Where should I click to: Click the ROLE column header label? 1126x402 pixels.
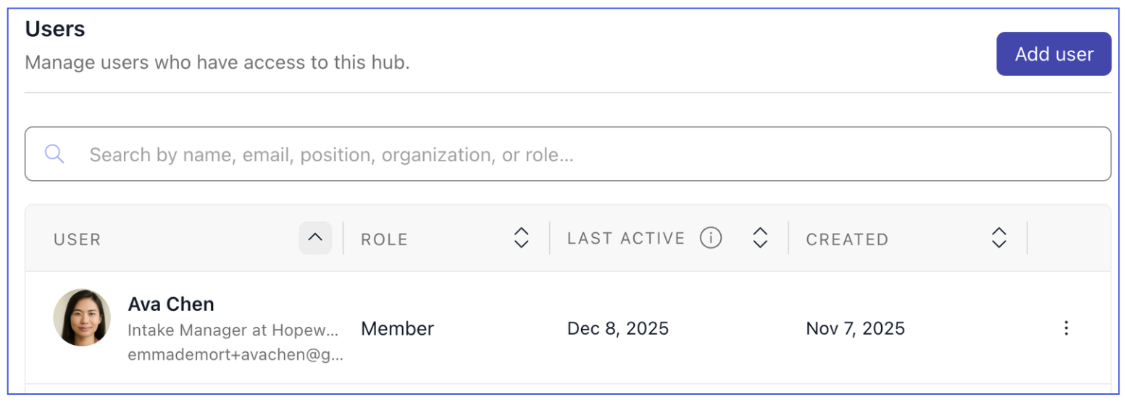click(384, 239)
